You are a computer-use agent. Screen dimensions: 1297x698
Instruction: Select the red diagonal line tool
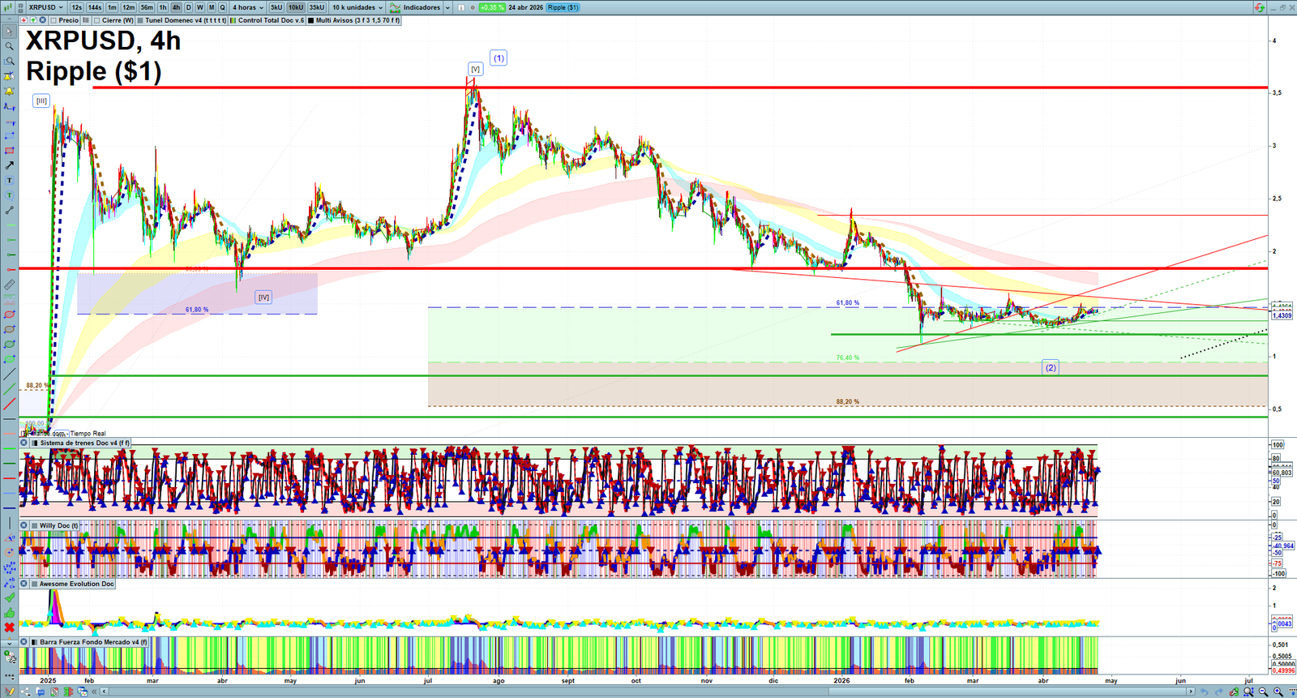pyautogui.click(x=10, y=404)
